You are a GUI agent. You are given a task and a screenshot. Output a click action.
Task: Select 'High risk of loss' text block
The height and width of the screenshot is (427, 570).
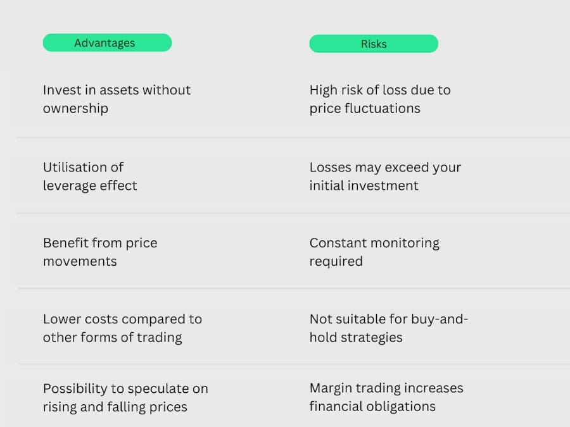pyautogui.click(x=379, y=99)
